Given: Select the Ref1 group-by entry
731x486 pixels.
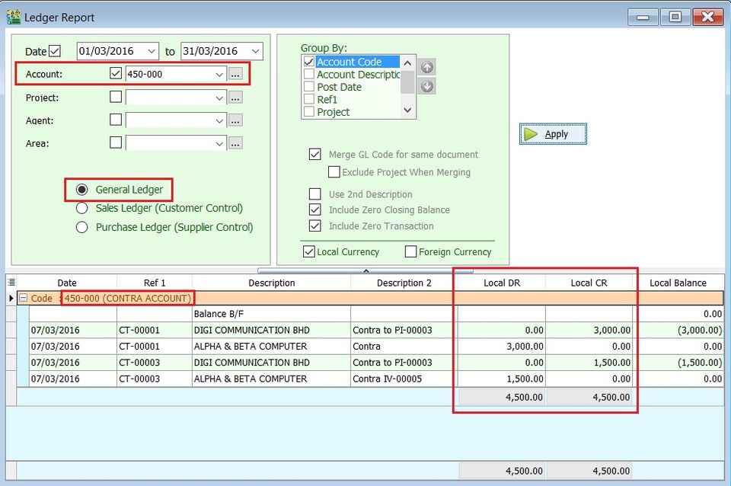Looking at the screenshot, I should click(x=324, y=99).
